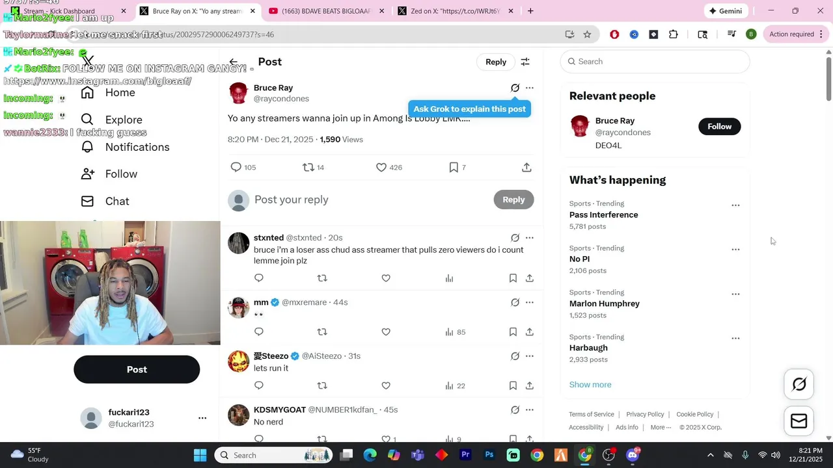Screen dimensions: 833x468
Task: Like stxnted's reply
Action: pyautogui.click(x=386, y=278)
